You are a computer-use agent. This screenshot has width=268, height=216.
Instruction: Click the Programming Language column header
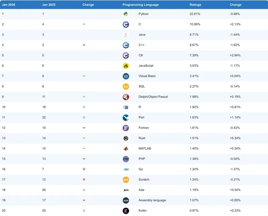141,5
